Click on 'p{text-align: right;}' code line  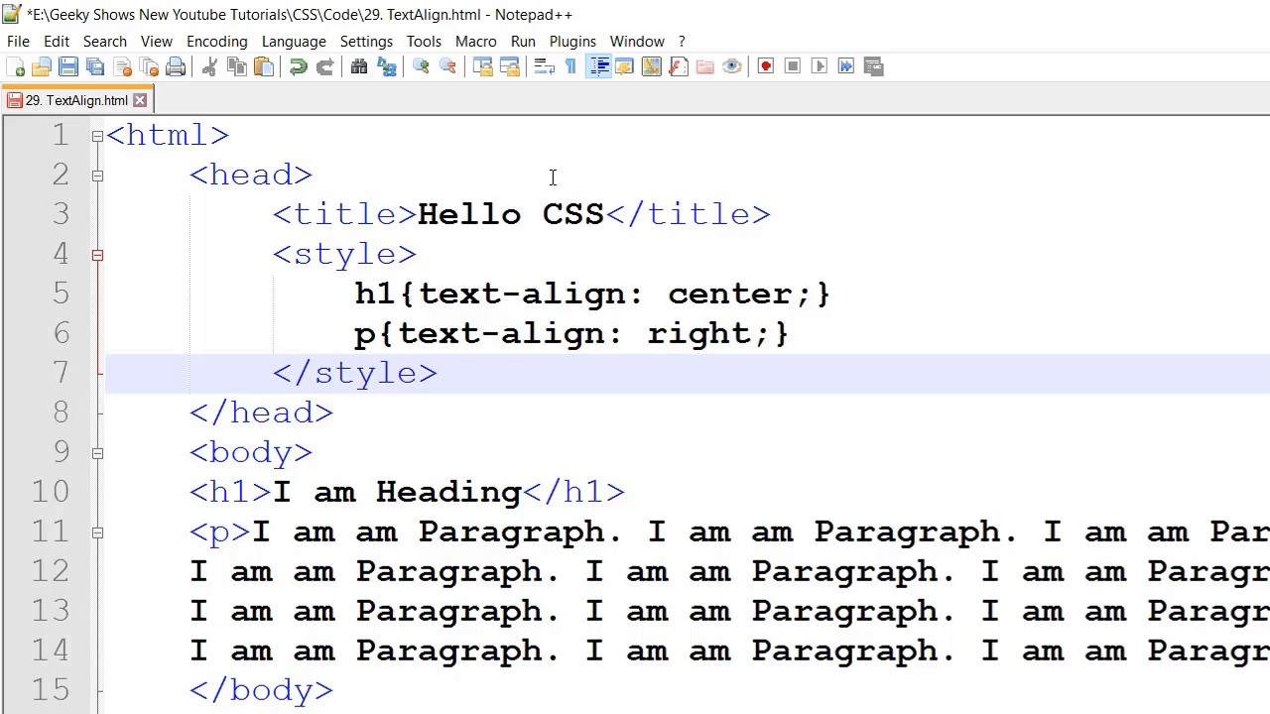[x=571, y=333]
